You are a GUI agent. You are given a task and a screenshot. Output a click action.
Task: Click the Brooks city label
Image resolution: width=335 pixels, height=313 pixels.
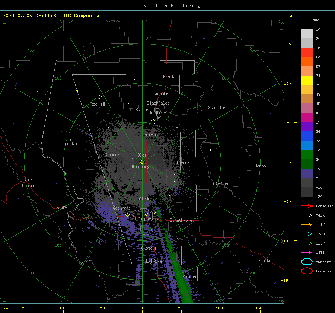click(265, 261)
